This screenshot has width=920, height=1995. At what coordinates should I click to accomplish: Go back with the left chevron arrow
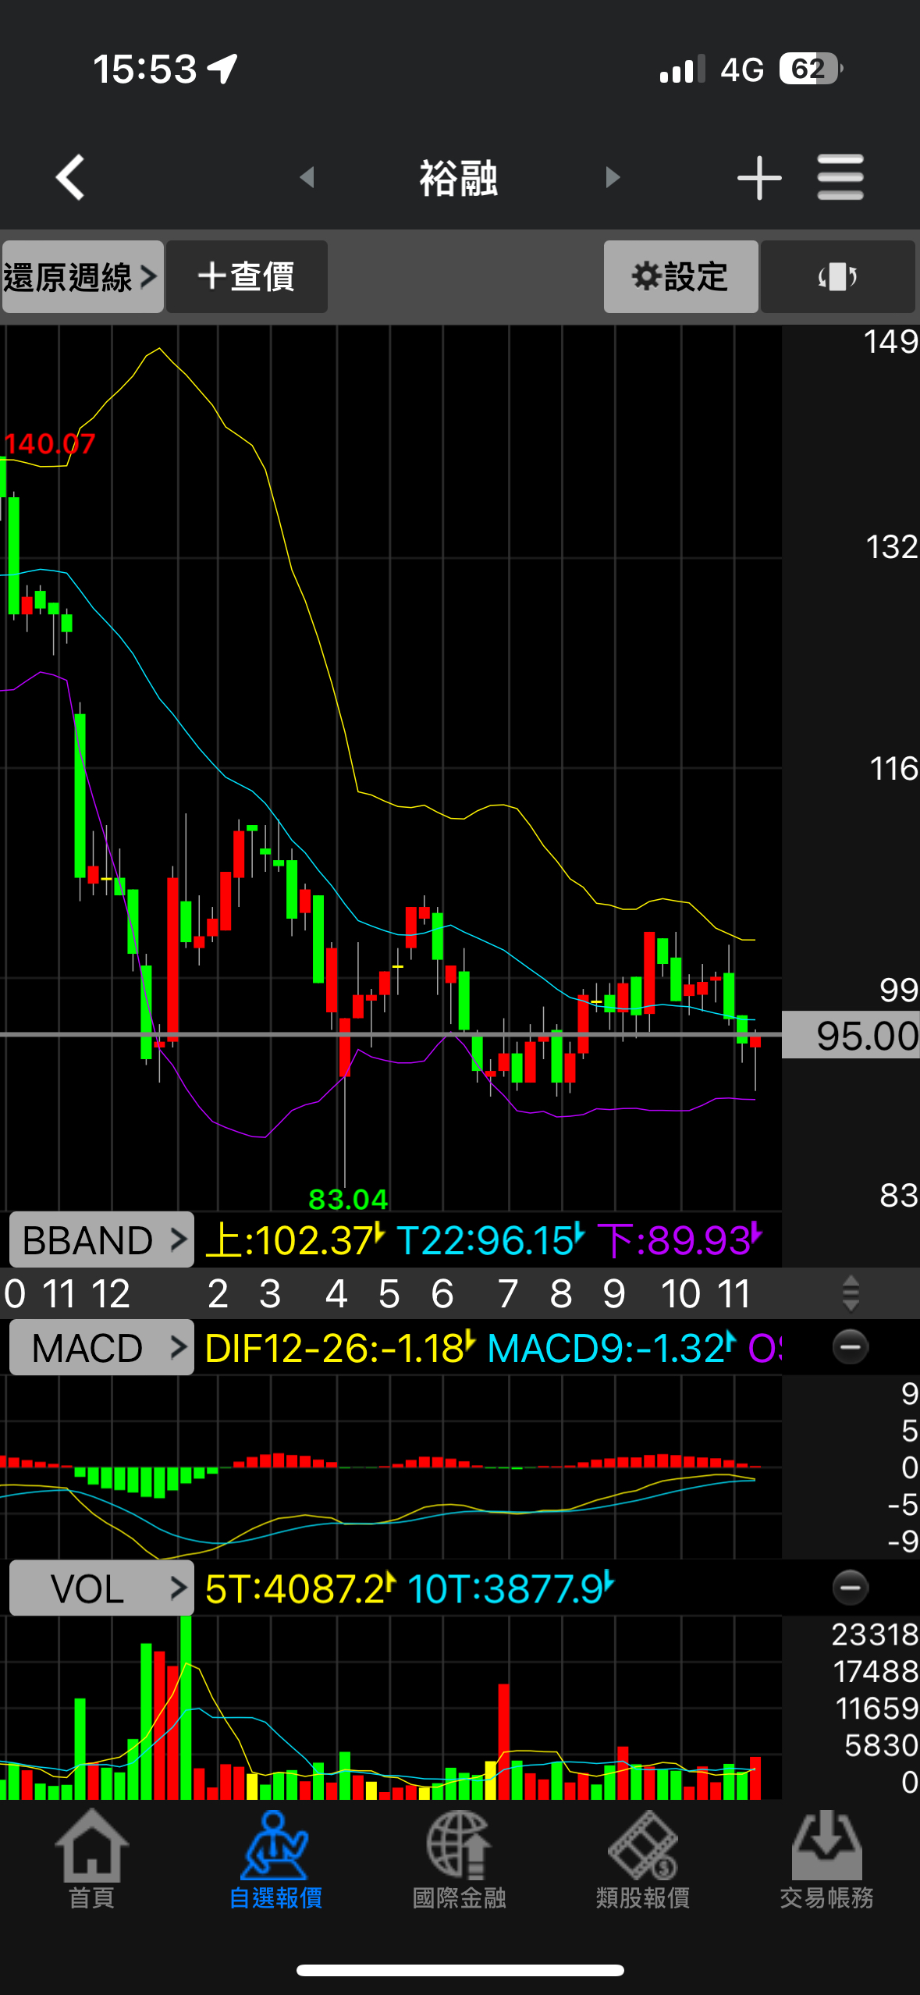(x=70, y=177)
